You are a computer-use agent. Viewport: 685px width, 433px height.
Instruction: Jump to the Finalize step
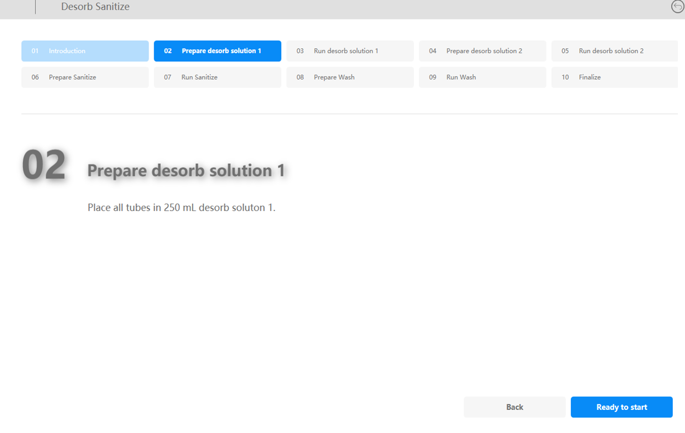(614, 78)
